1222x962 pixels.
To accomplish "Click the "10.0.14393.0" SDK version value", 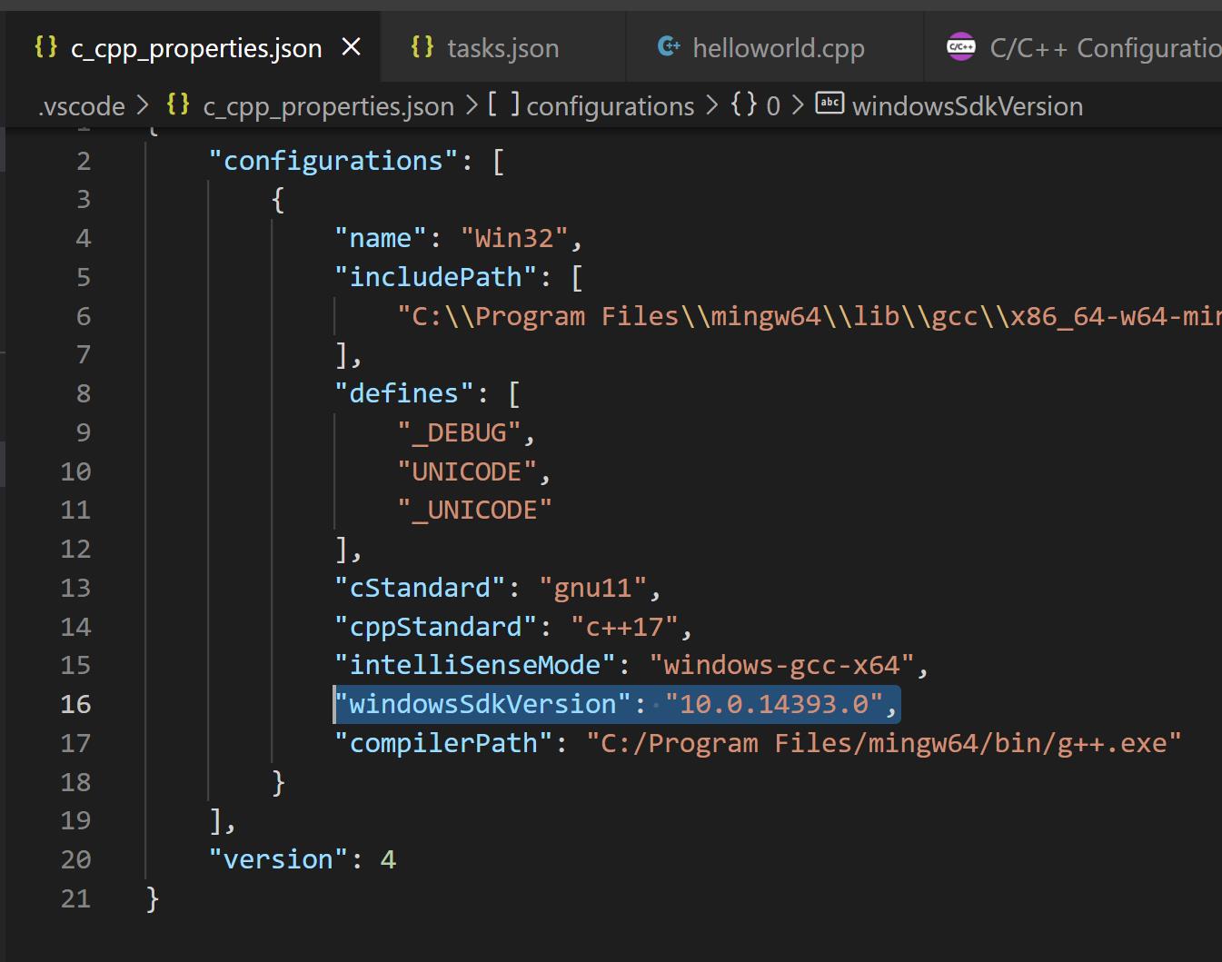I will [x=774, y=704].
